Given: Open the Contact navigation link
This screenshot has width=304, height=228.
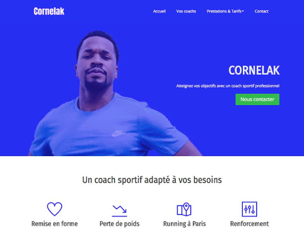Looking at the screenshot, I should pos(261,11).
